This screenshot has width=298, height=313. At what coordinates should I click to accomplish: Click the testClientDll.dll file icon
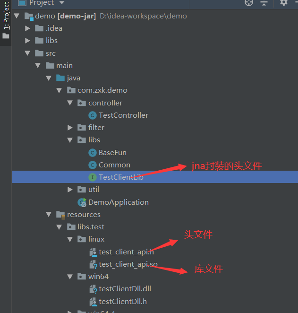pos(94,289)
